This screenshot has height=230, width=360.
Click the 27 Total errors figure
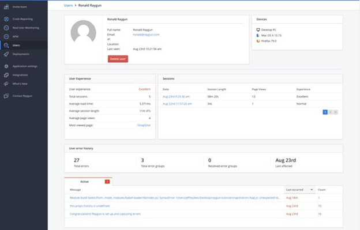[x=77, y=160]
